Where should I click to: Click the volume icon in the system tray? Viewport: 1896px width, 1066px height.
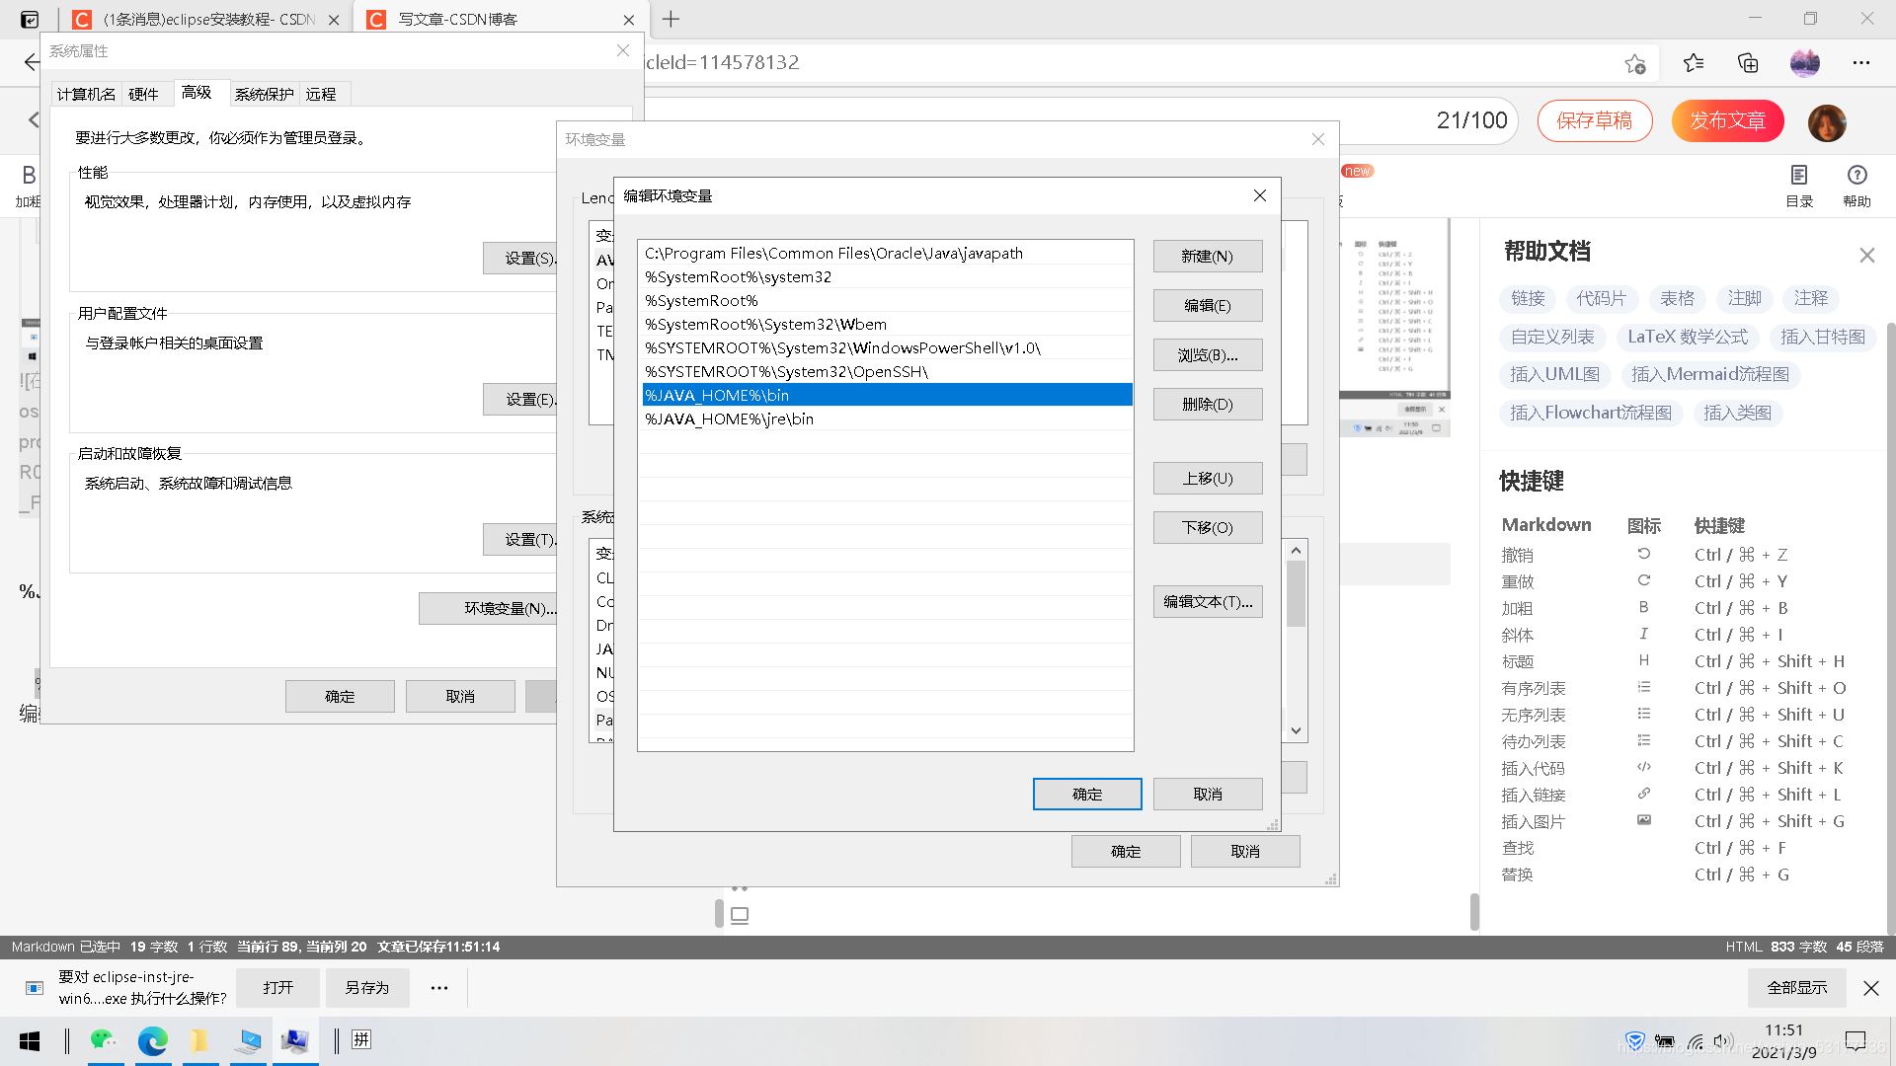[x=1723, y=1040]
